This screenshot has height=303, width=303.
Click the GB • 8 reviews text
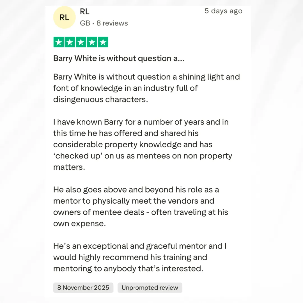(104, 23)
